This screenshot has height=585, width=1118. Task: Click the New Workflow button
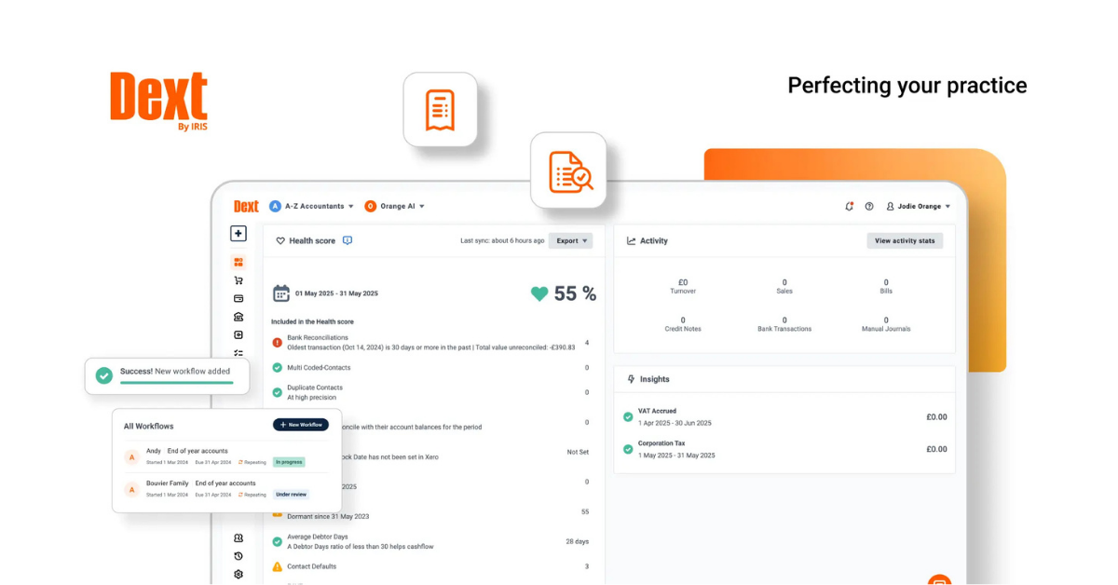pos(301,425)
